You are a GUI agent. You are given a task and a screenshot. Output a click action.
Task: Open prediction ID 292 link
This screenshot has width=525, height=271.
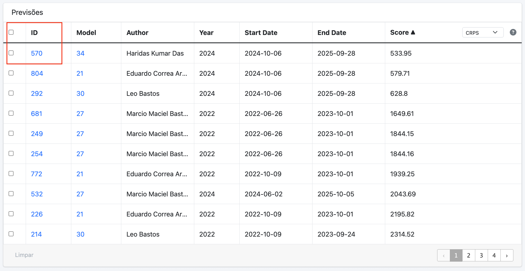[37, 94]
